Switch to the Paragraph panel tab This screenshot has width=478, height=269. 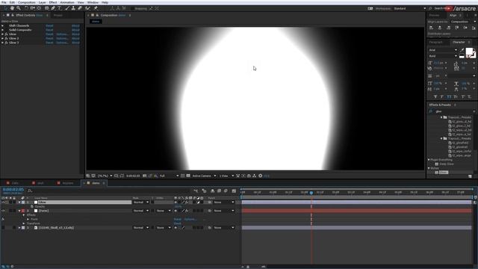(435, 42)
